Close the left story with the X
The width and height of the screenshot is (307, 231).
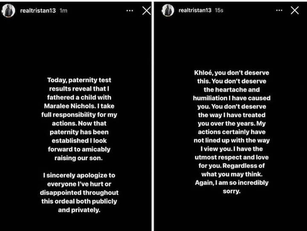(x=146, y=11)
